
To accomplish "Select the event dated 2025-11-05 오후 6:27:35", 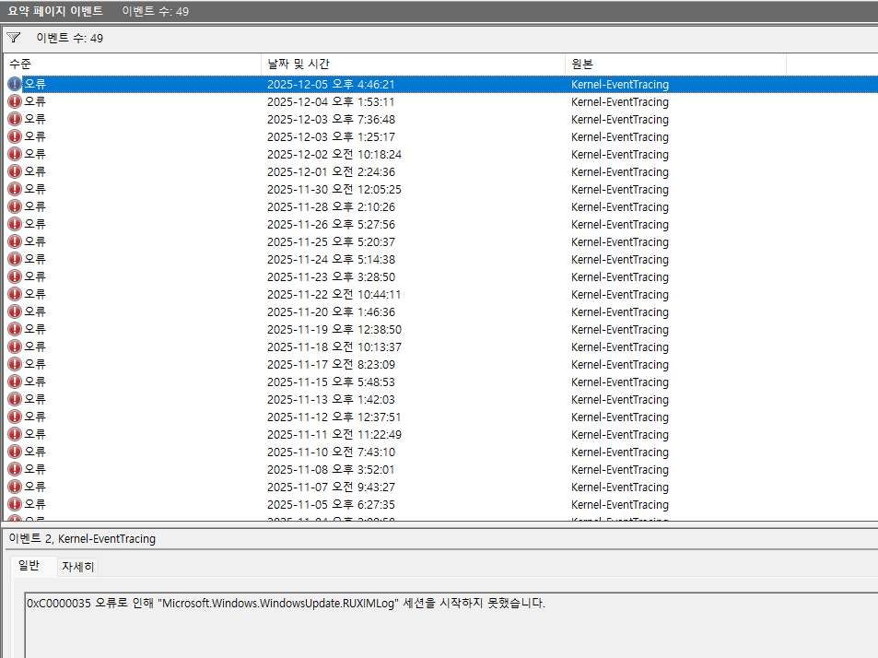I will [330, 504].
